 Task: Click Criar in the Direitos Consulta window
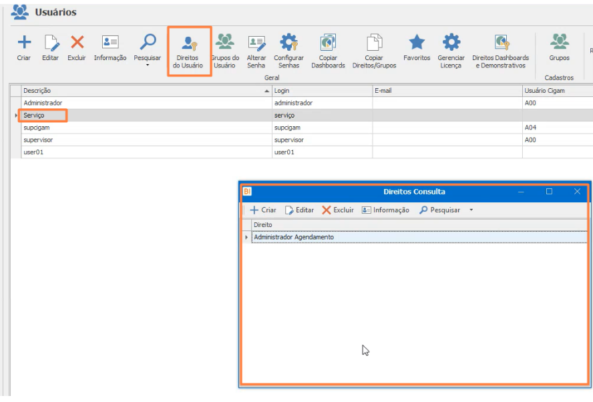[x=263, y=210]
